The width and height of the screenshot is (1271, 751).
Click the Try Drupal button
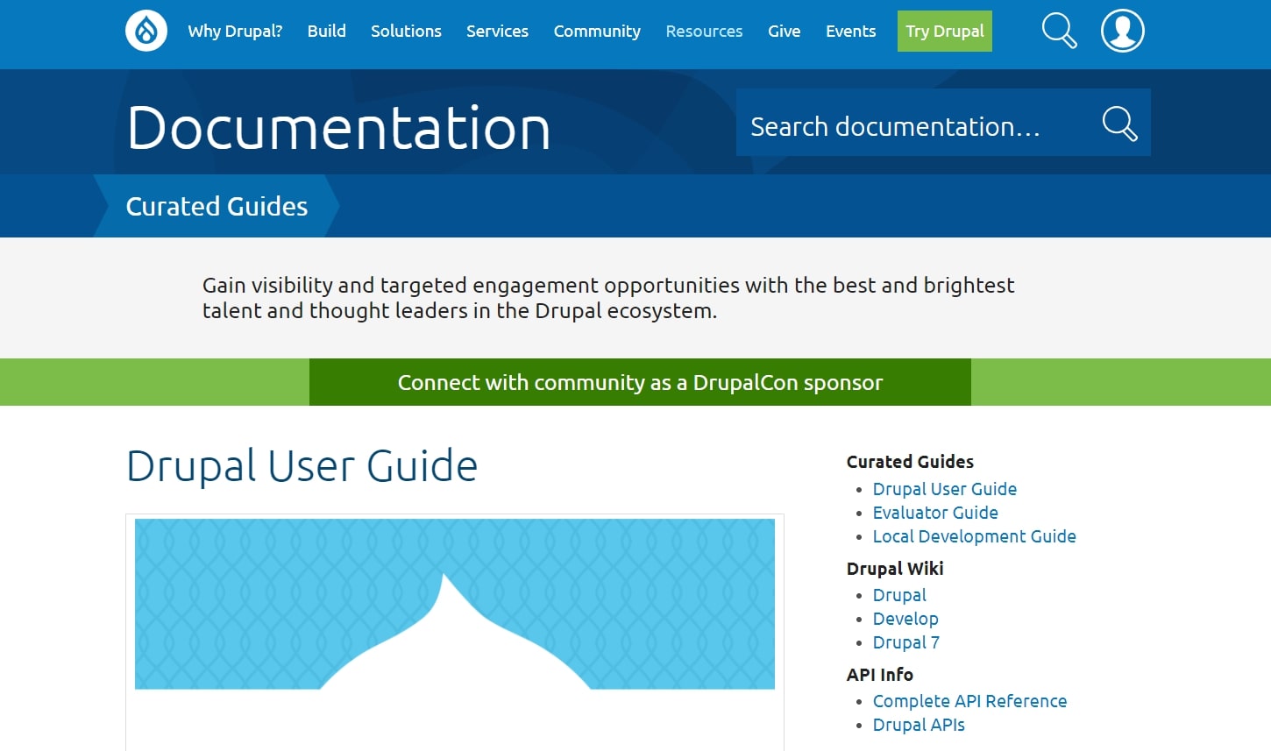[944, 31]
